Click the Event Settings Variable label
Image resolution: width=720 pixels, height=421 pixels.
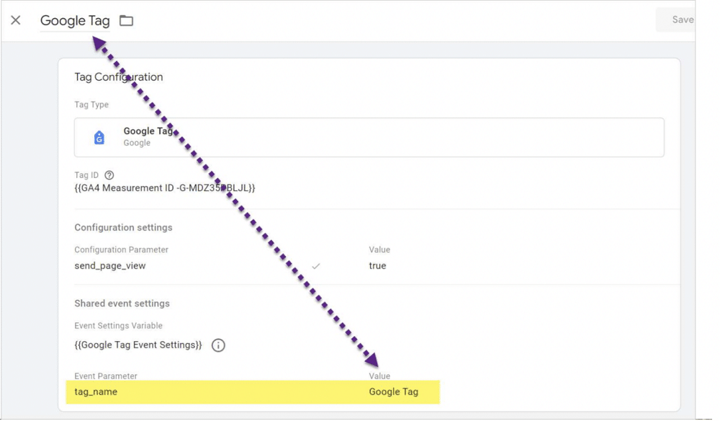[x=118, y=326]
